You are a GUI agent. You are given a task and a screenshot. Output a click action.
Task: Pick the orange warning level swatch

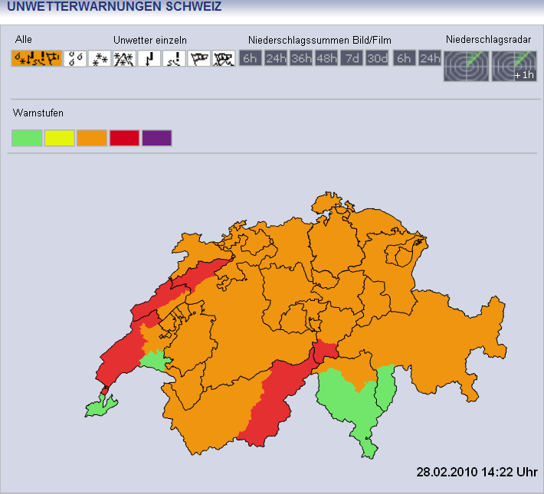(x=92, y=138)
